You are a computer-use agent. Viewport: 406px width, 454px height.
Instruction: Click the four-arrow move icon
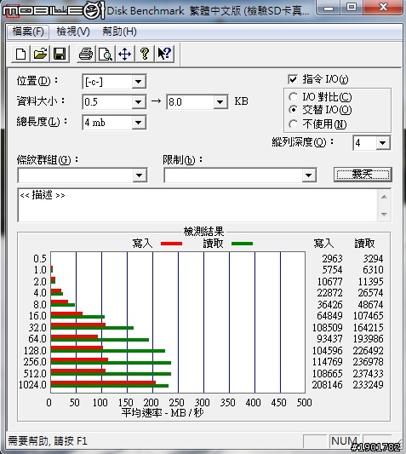(125, 54)
